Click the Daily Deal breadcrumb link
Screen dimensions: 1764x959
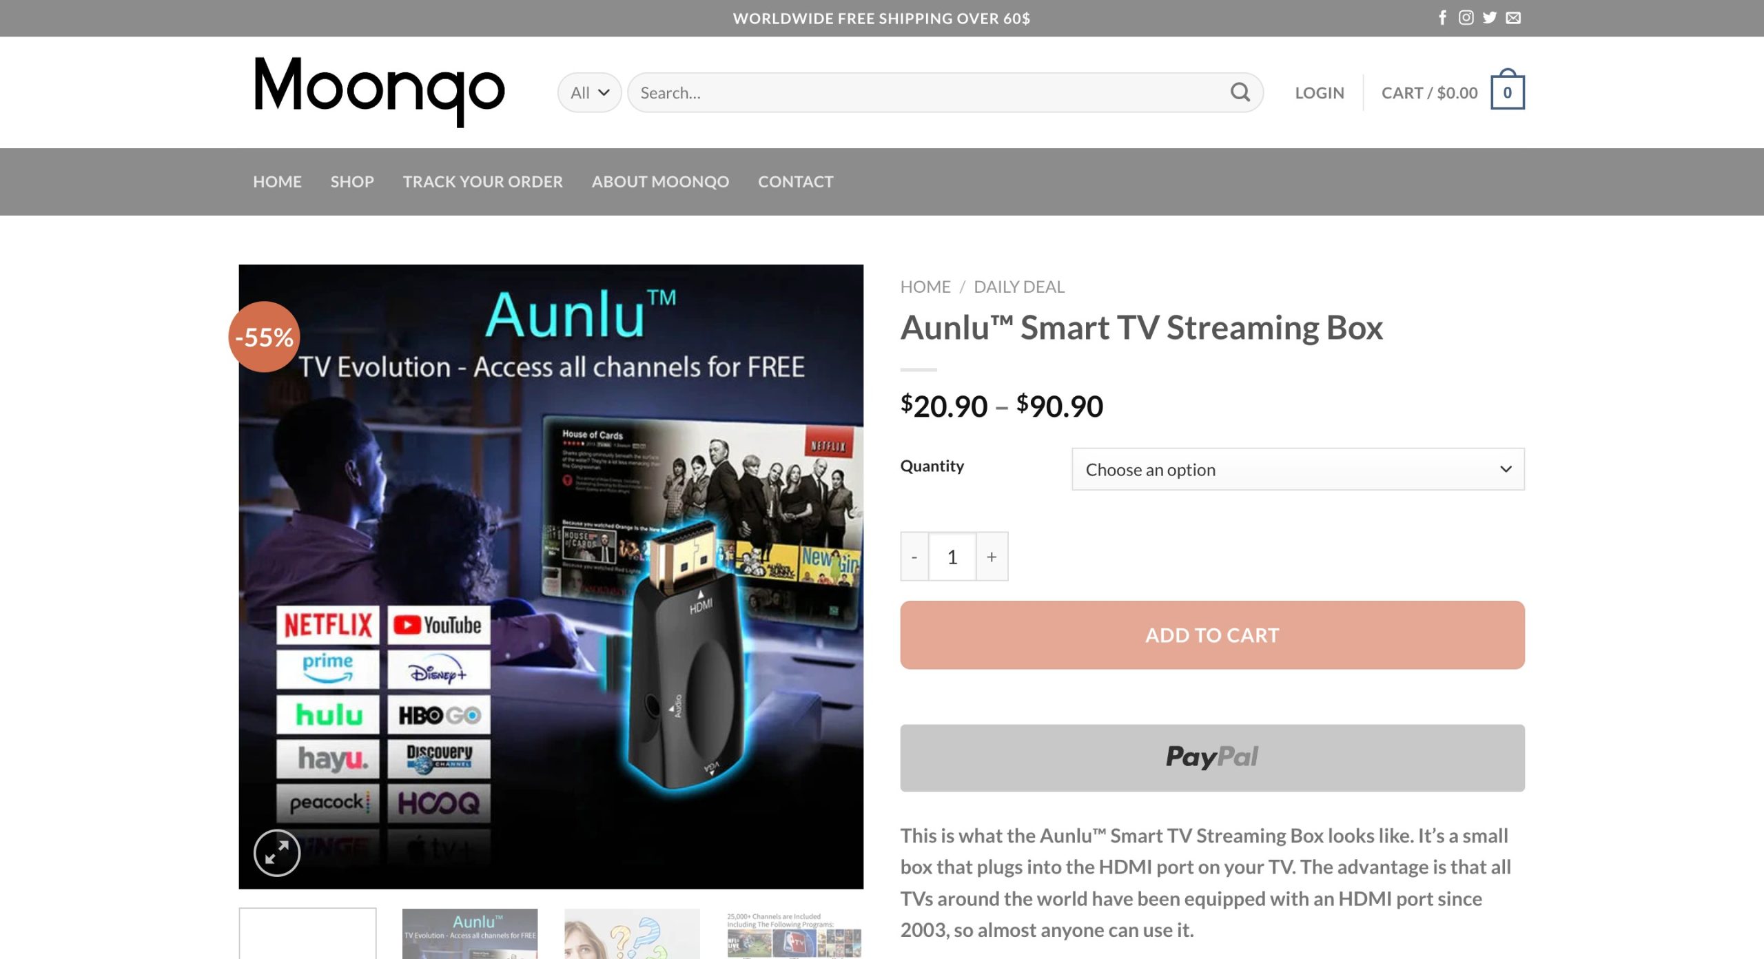1019,287
